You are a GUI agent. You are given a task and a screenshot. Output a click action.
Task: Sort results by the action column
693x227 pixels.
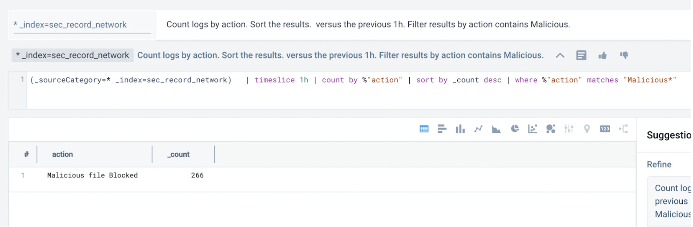[x=63, y=155]
